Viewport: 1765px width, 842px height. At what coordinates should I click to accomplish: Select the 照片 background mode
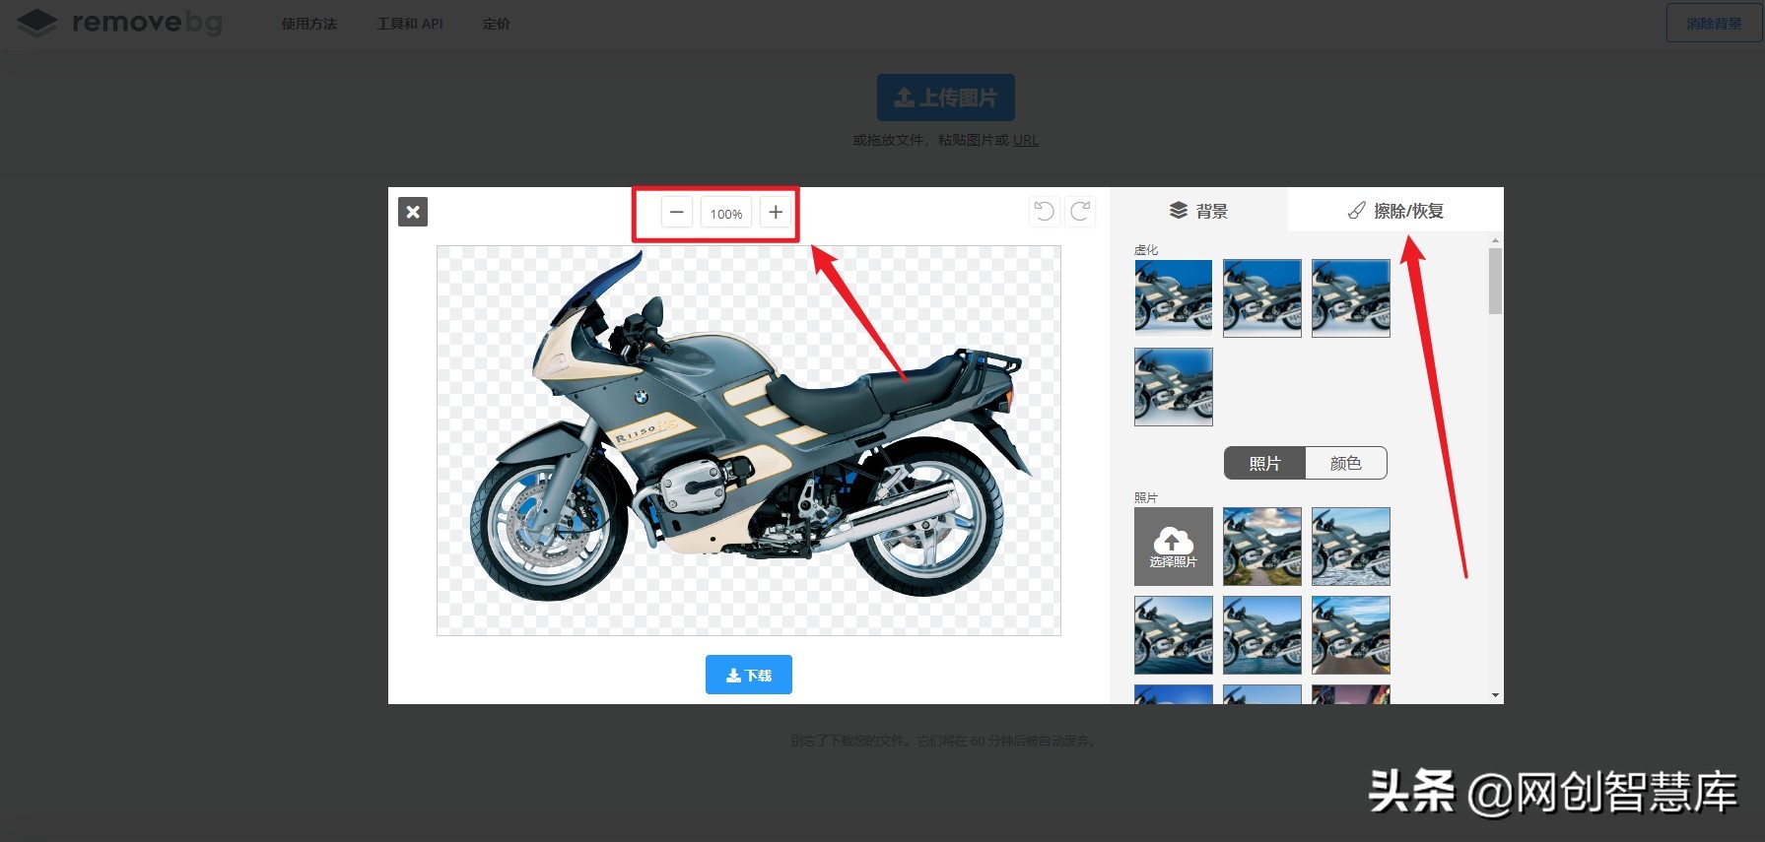coord(1264,463)
